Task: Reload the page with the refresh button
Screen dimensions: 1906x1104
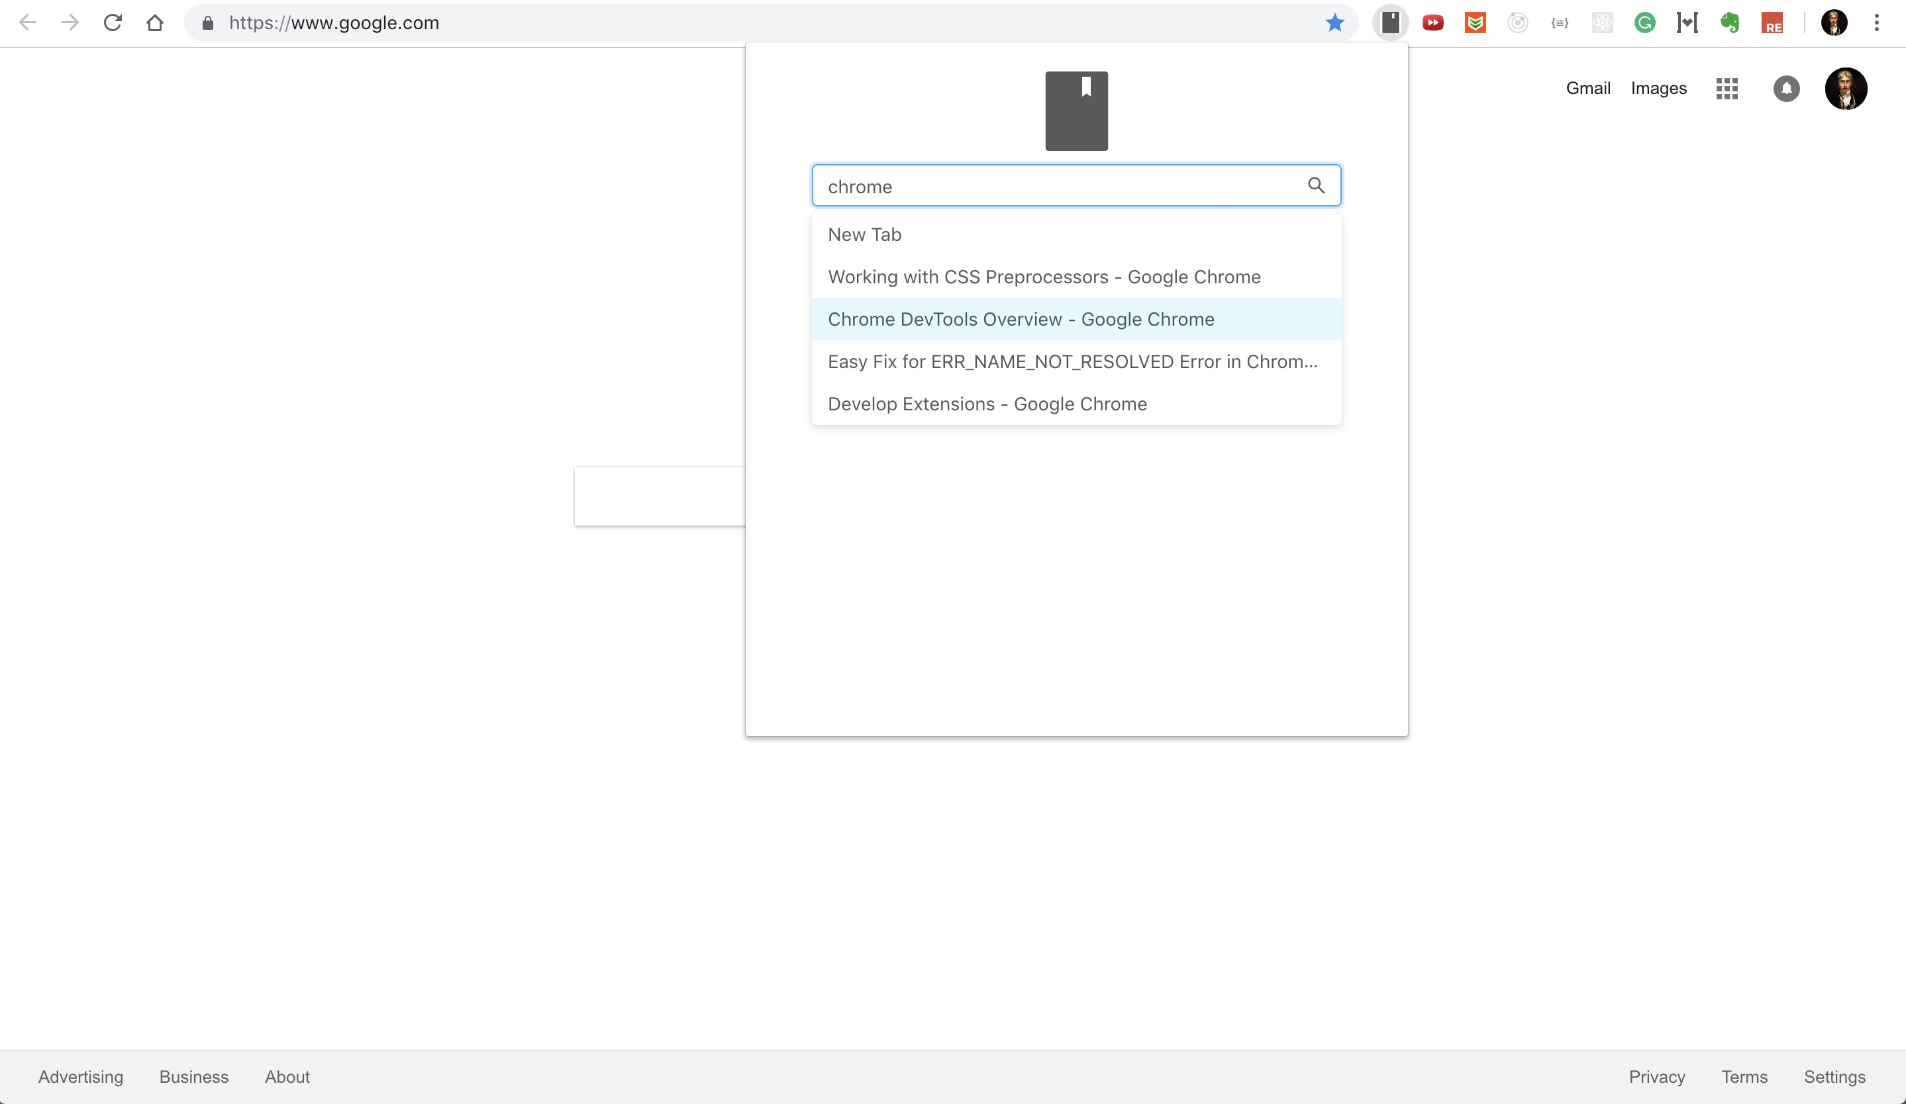Action: (113, 23)
